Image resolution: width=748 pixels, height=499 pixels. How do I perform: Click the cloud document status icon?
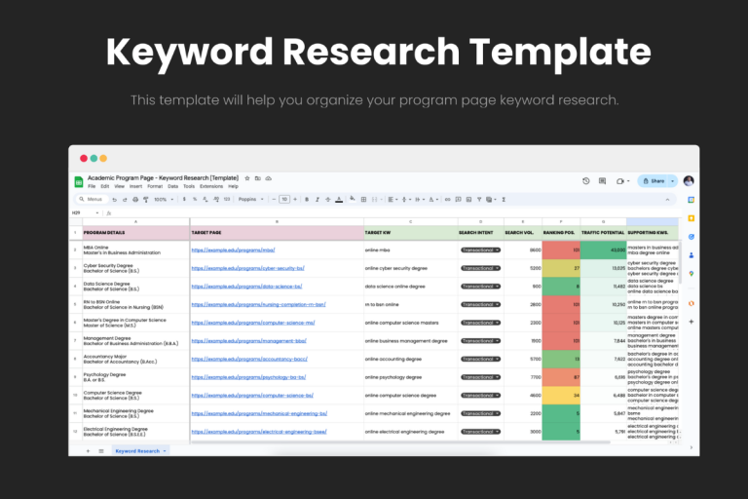tap(269, 178)
